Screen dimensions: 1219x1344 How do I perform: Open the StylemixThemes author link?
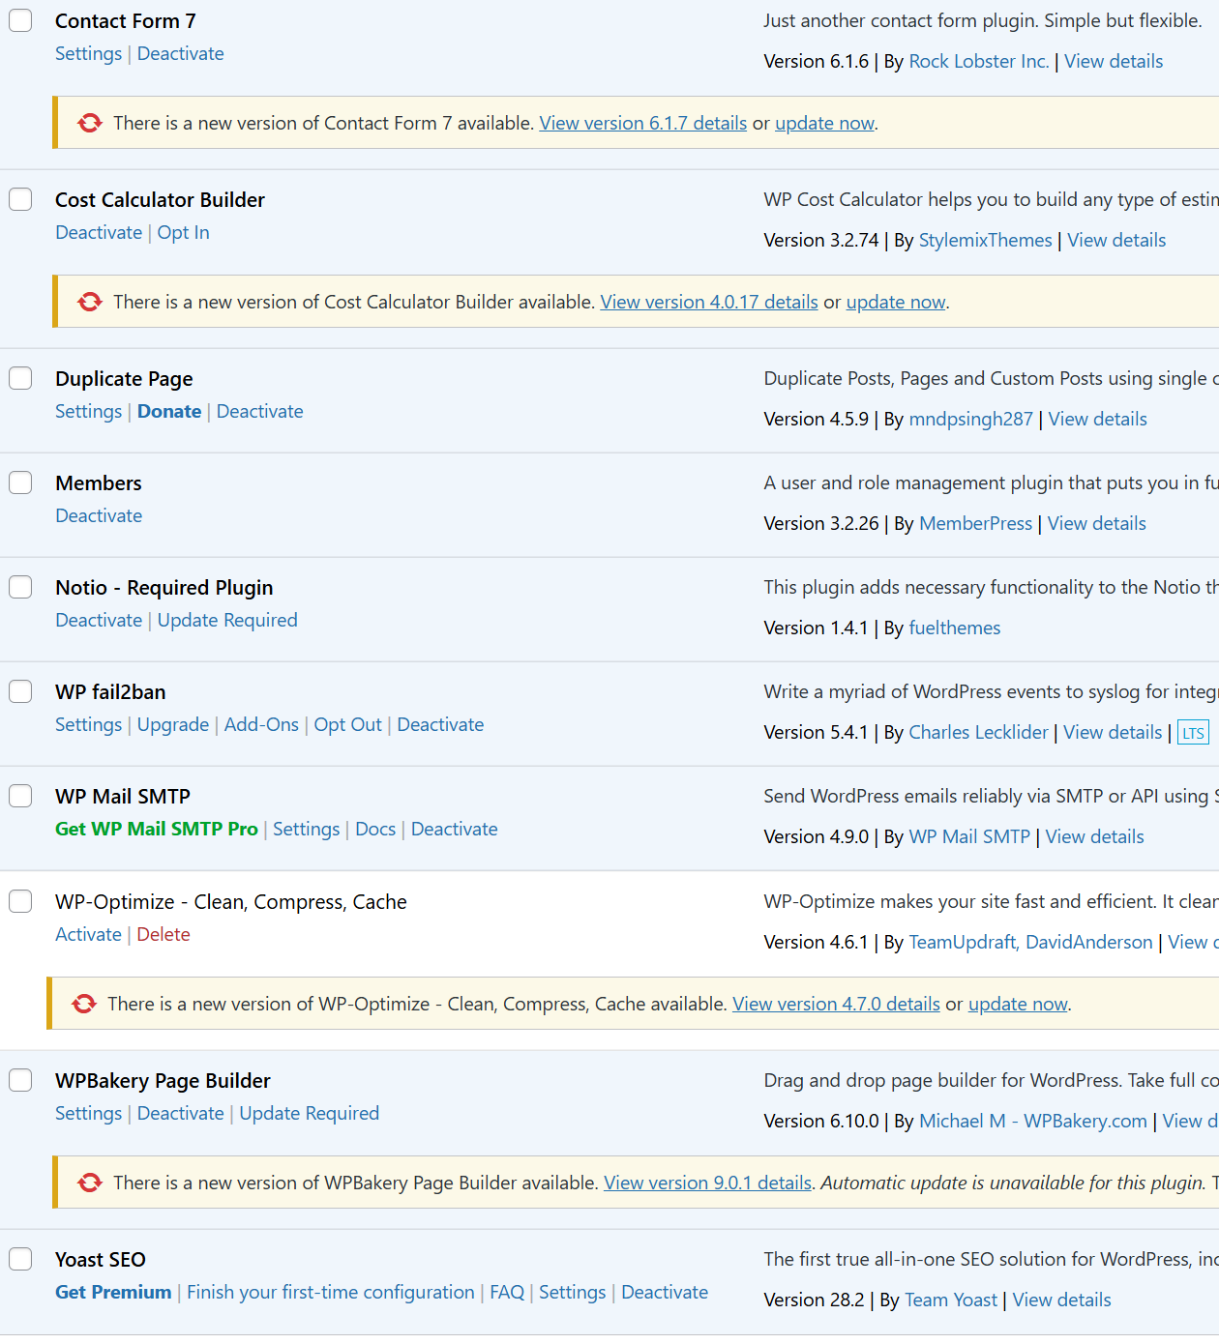coord(985,240)
